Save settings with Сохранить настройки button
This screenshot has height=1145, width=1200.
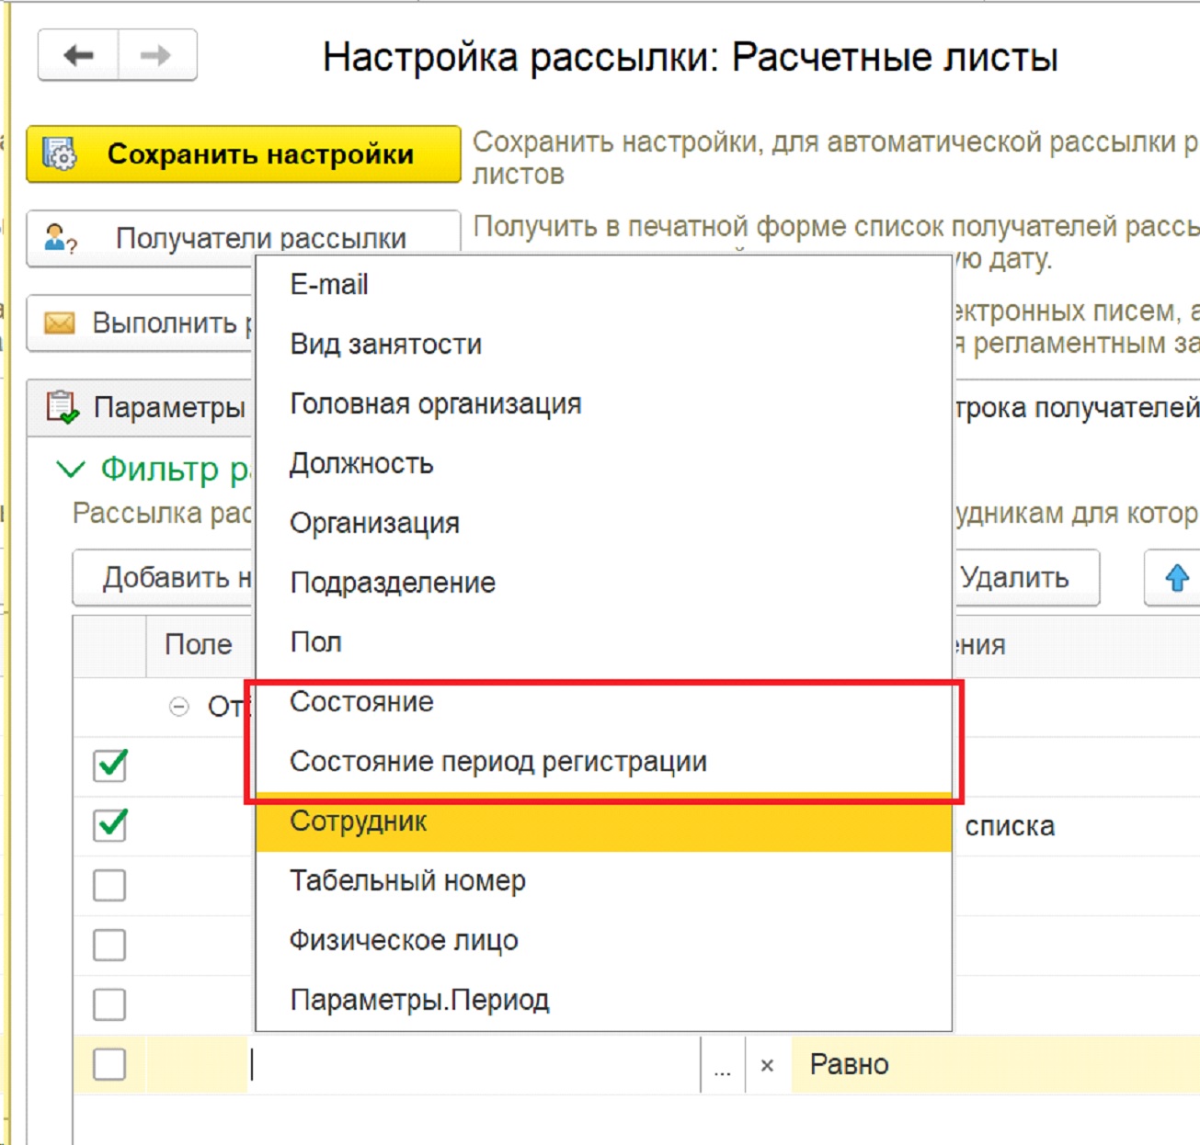(244, 153)
